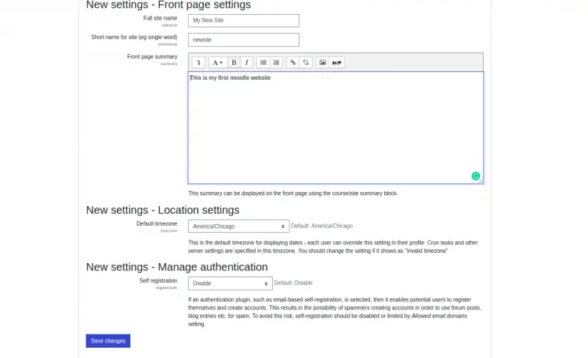This screenshot has height=358, width=588.
Task: Click the Grammarly icon in editor
Action: click(476, 175)
